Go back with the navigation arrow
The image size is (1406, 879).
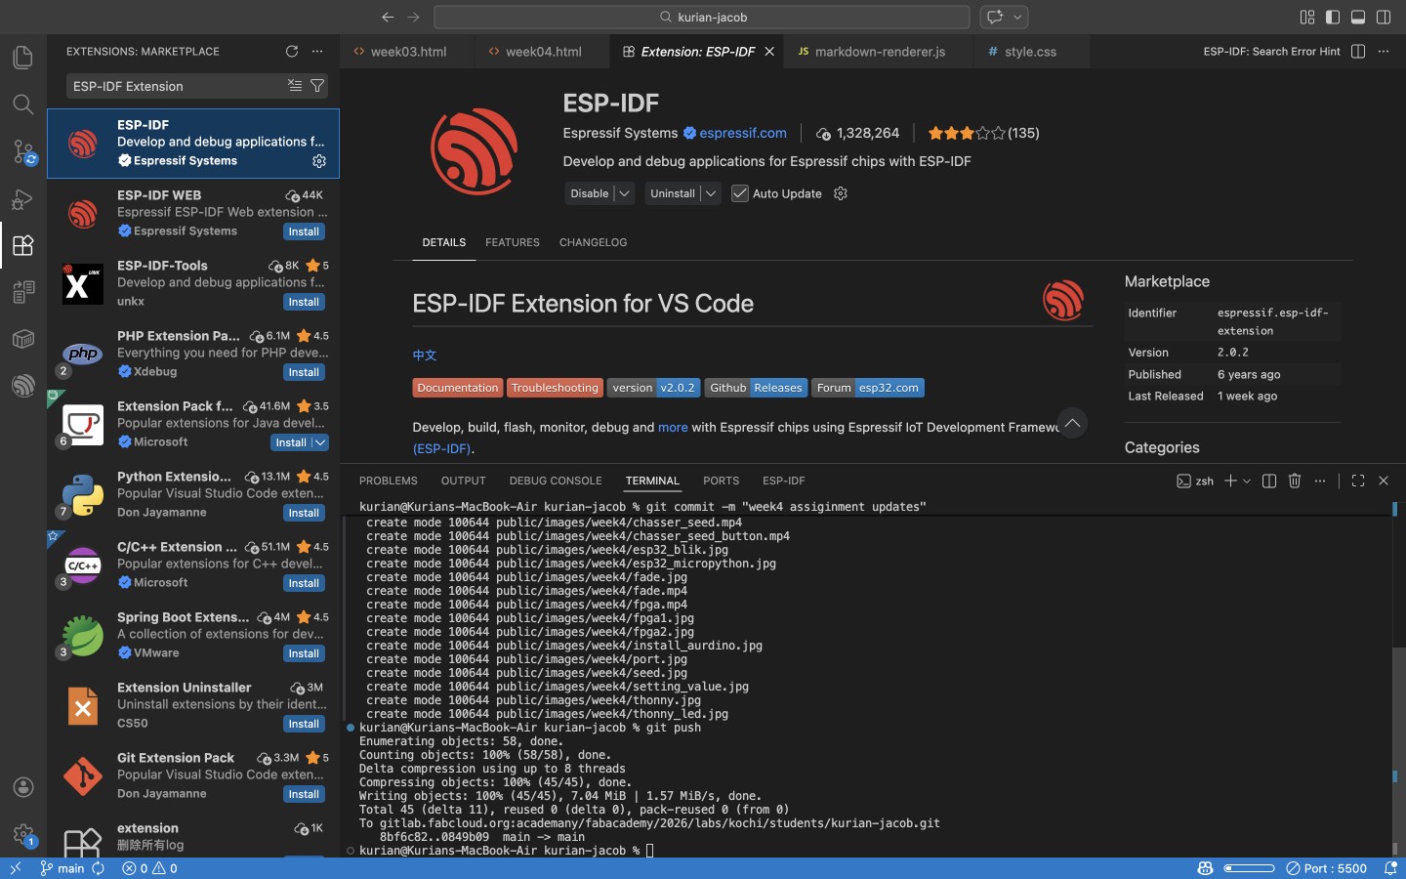[388, 17]
